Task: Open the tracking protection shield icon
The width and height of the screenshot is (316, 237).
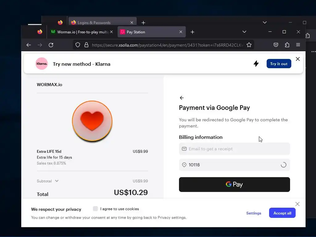Action: pyautogui.click(x=77, y=45)
